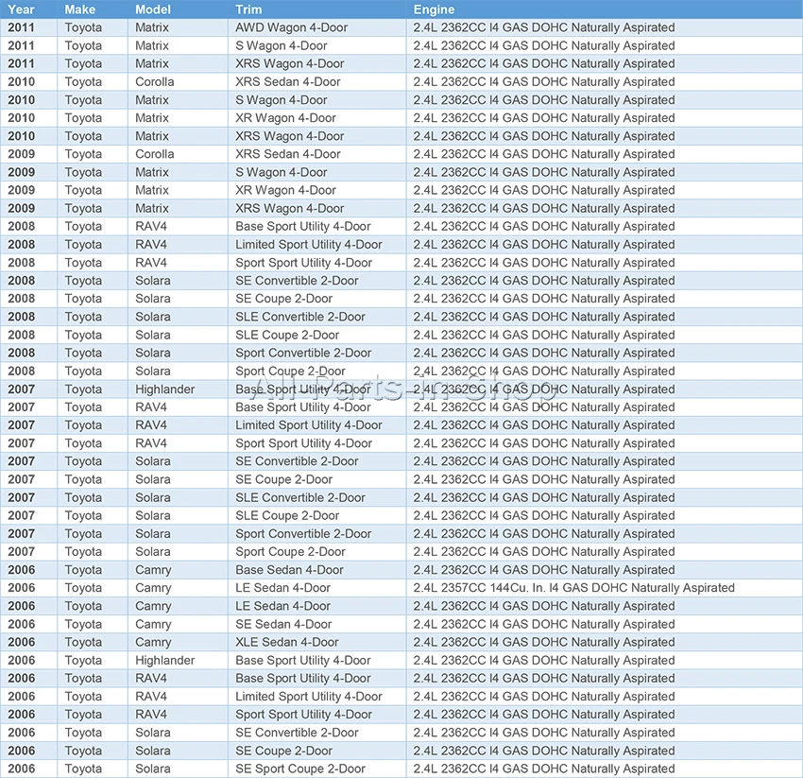
Task: Select 'SE Coupe 2-Door' in the 2006 row
Action: [283, 751]
